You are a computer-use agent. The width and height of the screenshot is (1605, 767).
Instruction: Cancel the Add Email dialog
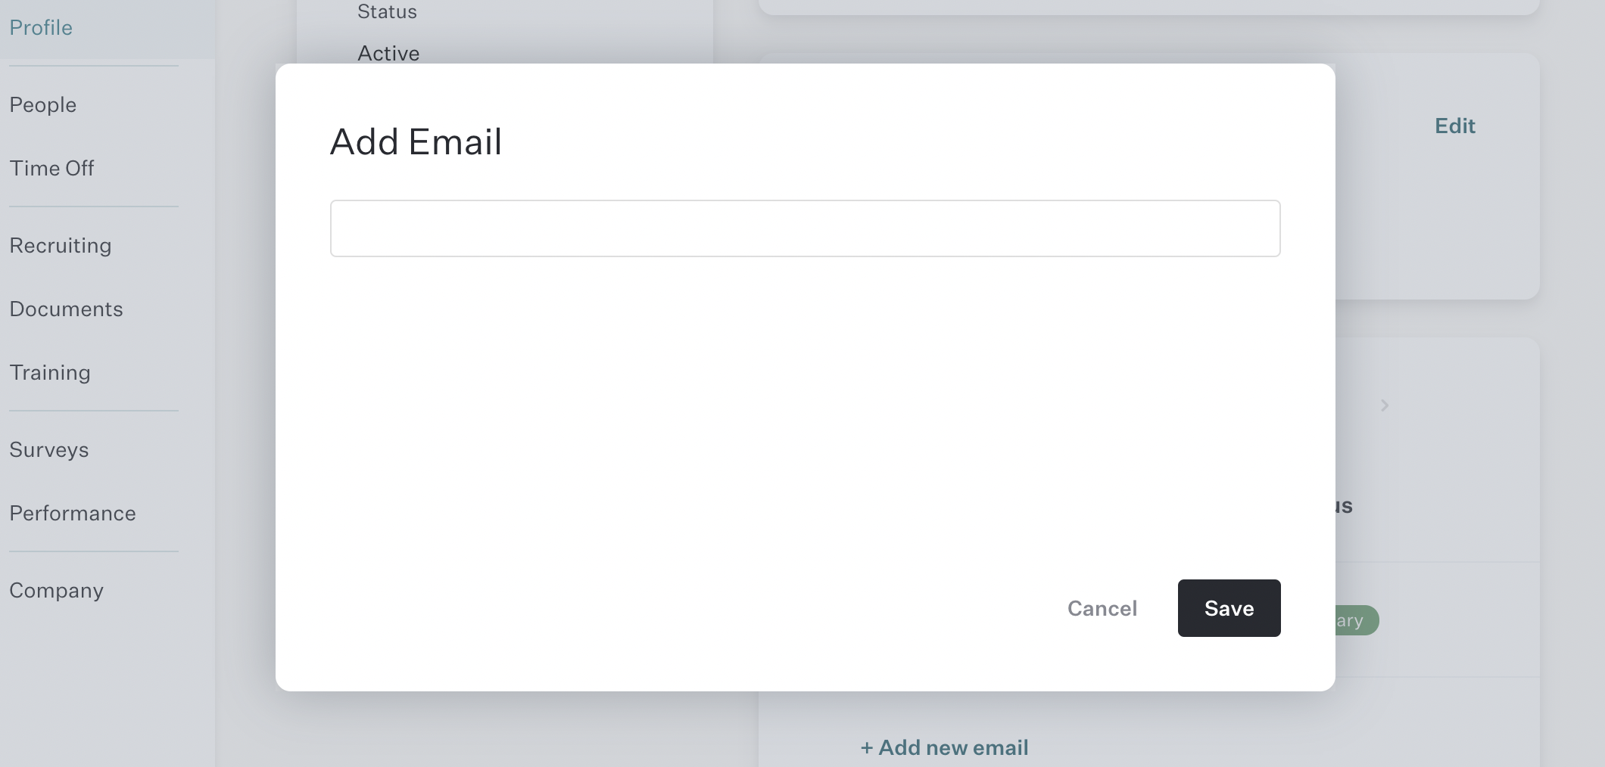click(1102, 608)
